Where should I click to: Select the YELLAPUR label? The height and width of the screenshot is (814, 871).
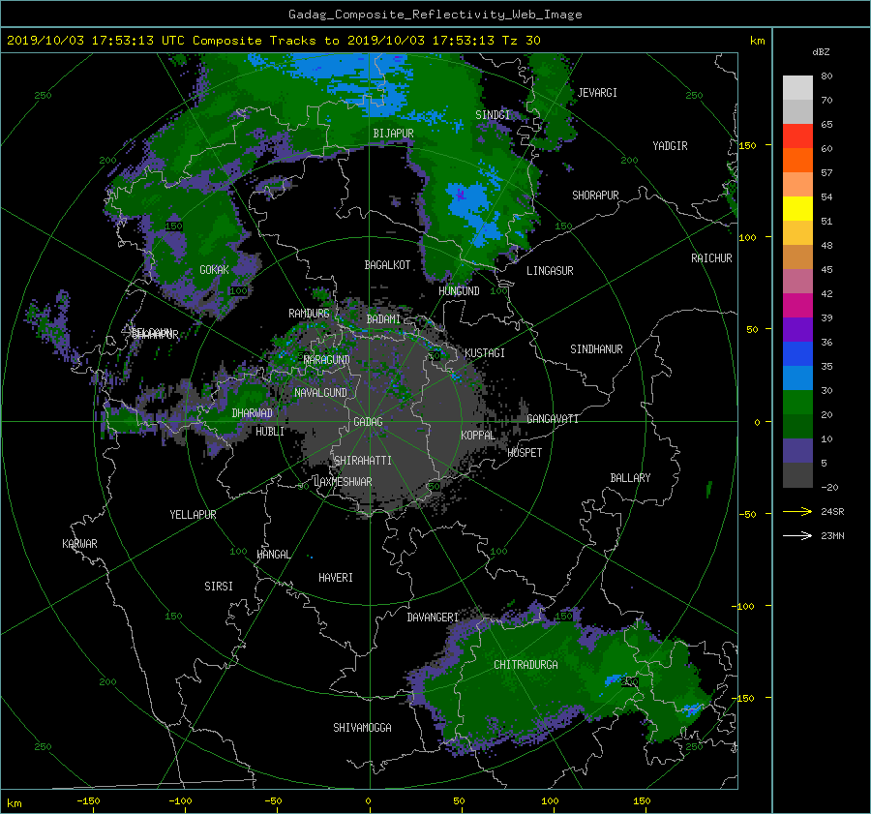(x=193, y=515)
